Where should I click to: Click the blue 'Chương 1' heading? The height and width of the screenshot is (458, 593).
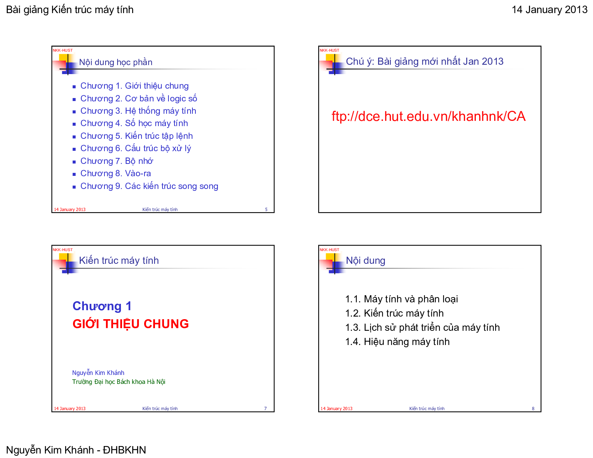[x=102, y=306]
